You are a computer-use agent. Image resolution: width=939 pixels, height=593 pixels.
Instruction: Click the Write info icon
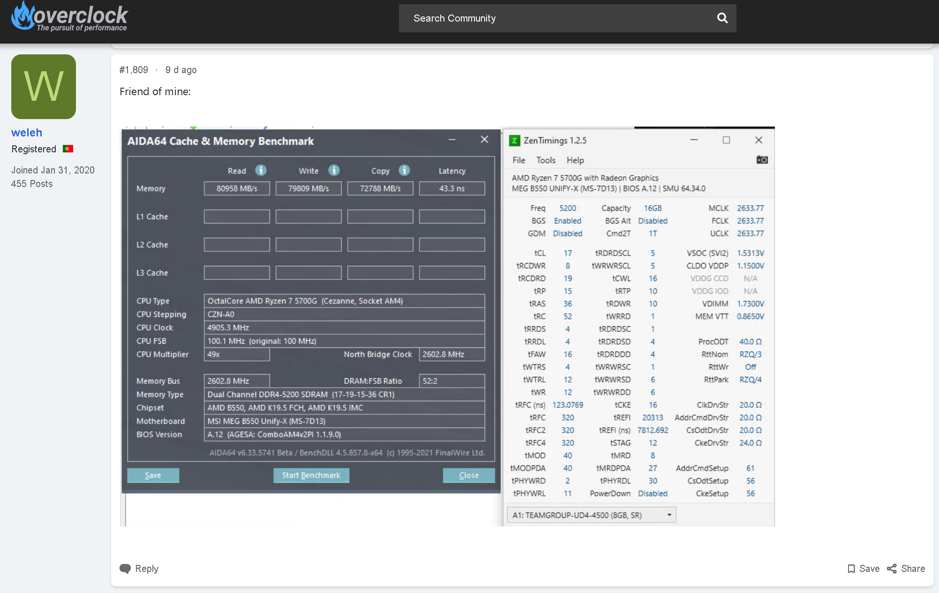click(x=334, y=170)
